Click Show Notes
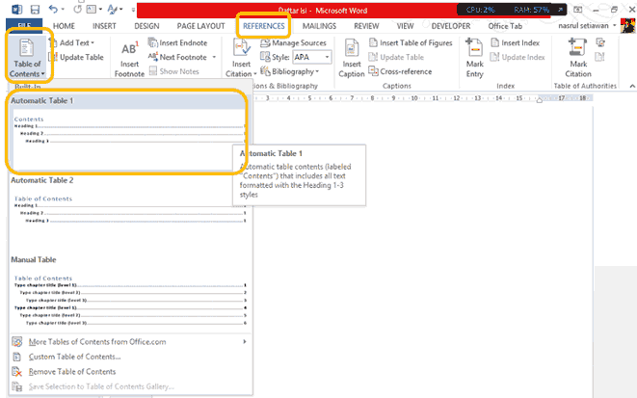This screenshot has width=637, height=398. point(174,71)
